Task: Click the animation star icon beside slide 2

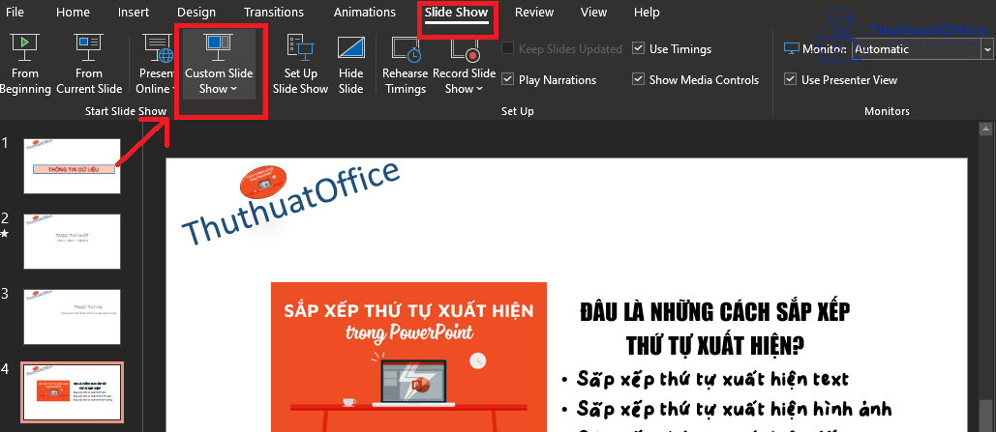Action: (5, 234)
